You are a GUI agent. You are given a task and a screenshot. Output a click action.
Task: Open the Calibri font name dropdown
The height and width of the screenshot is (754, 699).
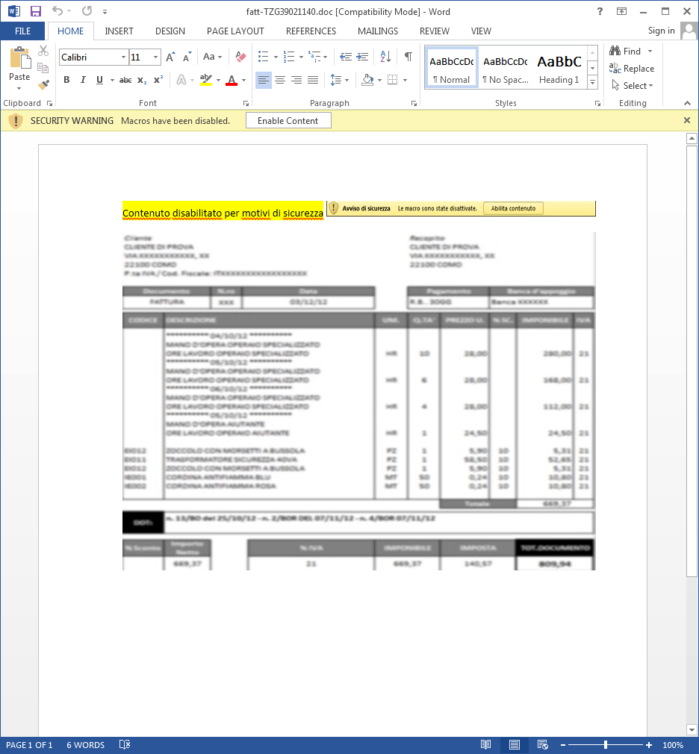tap(124, 57)
